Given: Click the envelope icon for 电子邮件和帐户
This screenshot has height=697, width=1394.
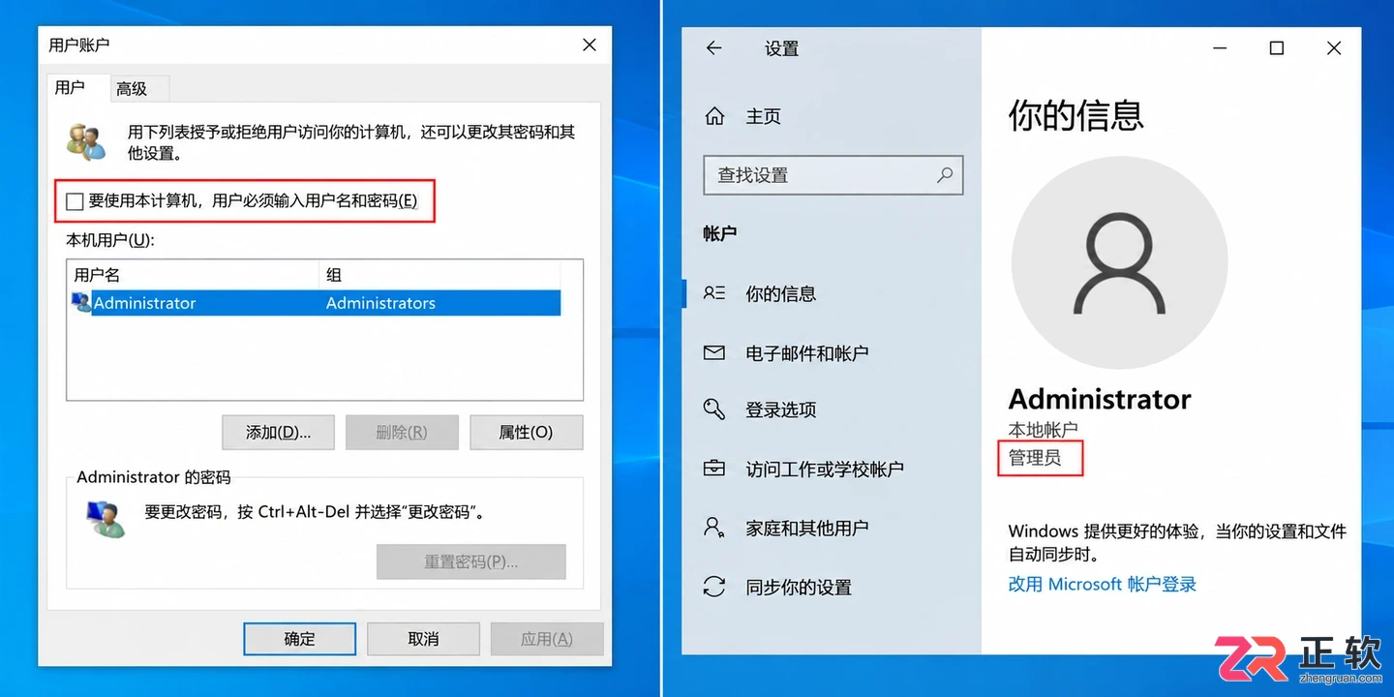Looking at the screenshot, I should tap(714, 353).
